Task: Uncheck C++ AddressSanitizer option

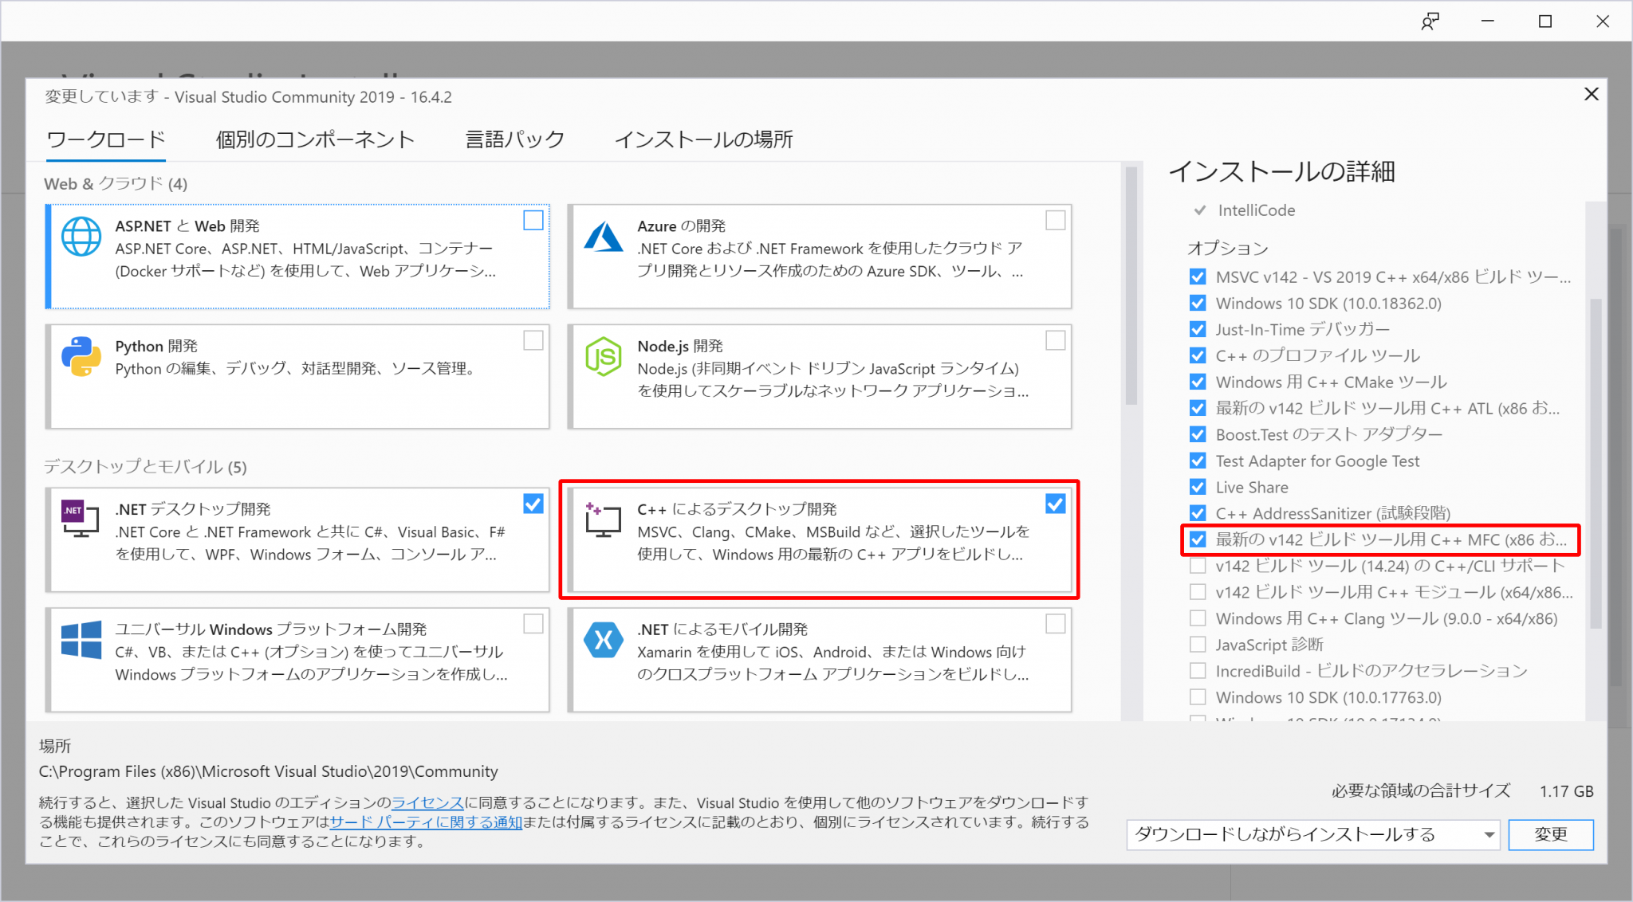Action: [1198, 513]
